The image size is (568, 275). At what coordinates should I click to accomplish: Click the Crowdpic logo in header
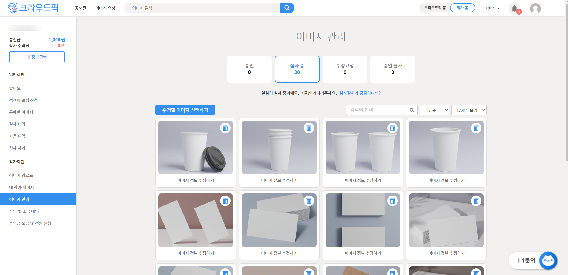tap(33, 8)
